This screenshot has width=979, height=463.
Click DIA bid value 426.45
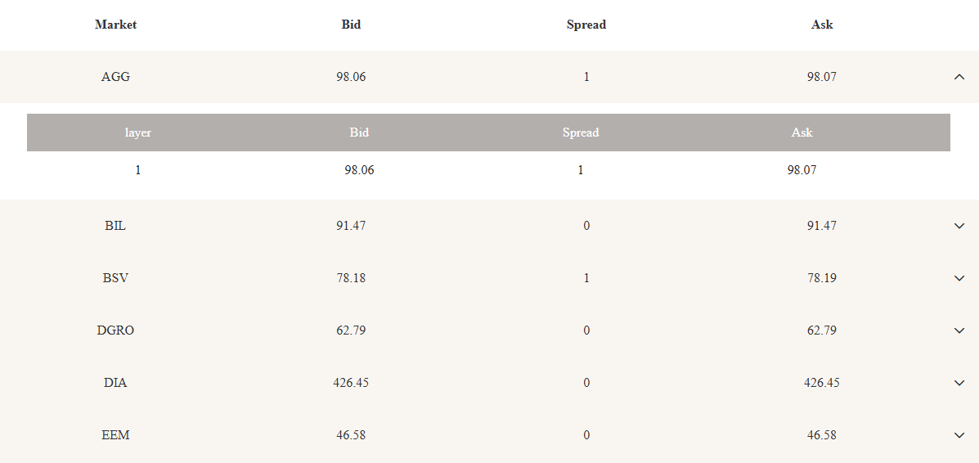(351, 383)
